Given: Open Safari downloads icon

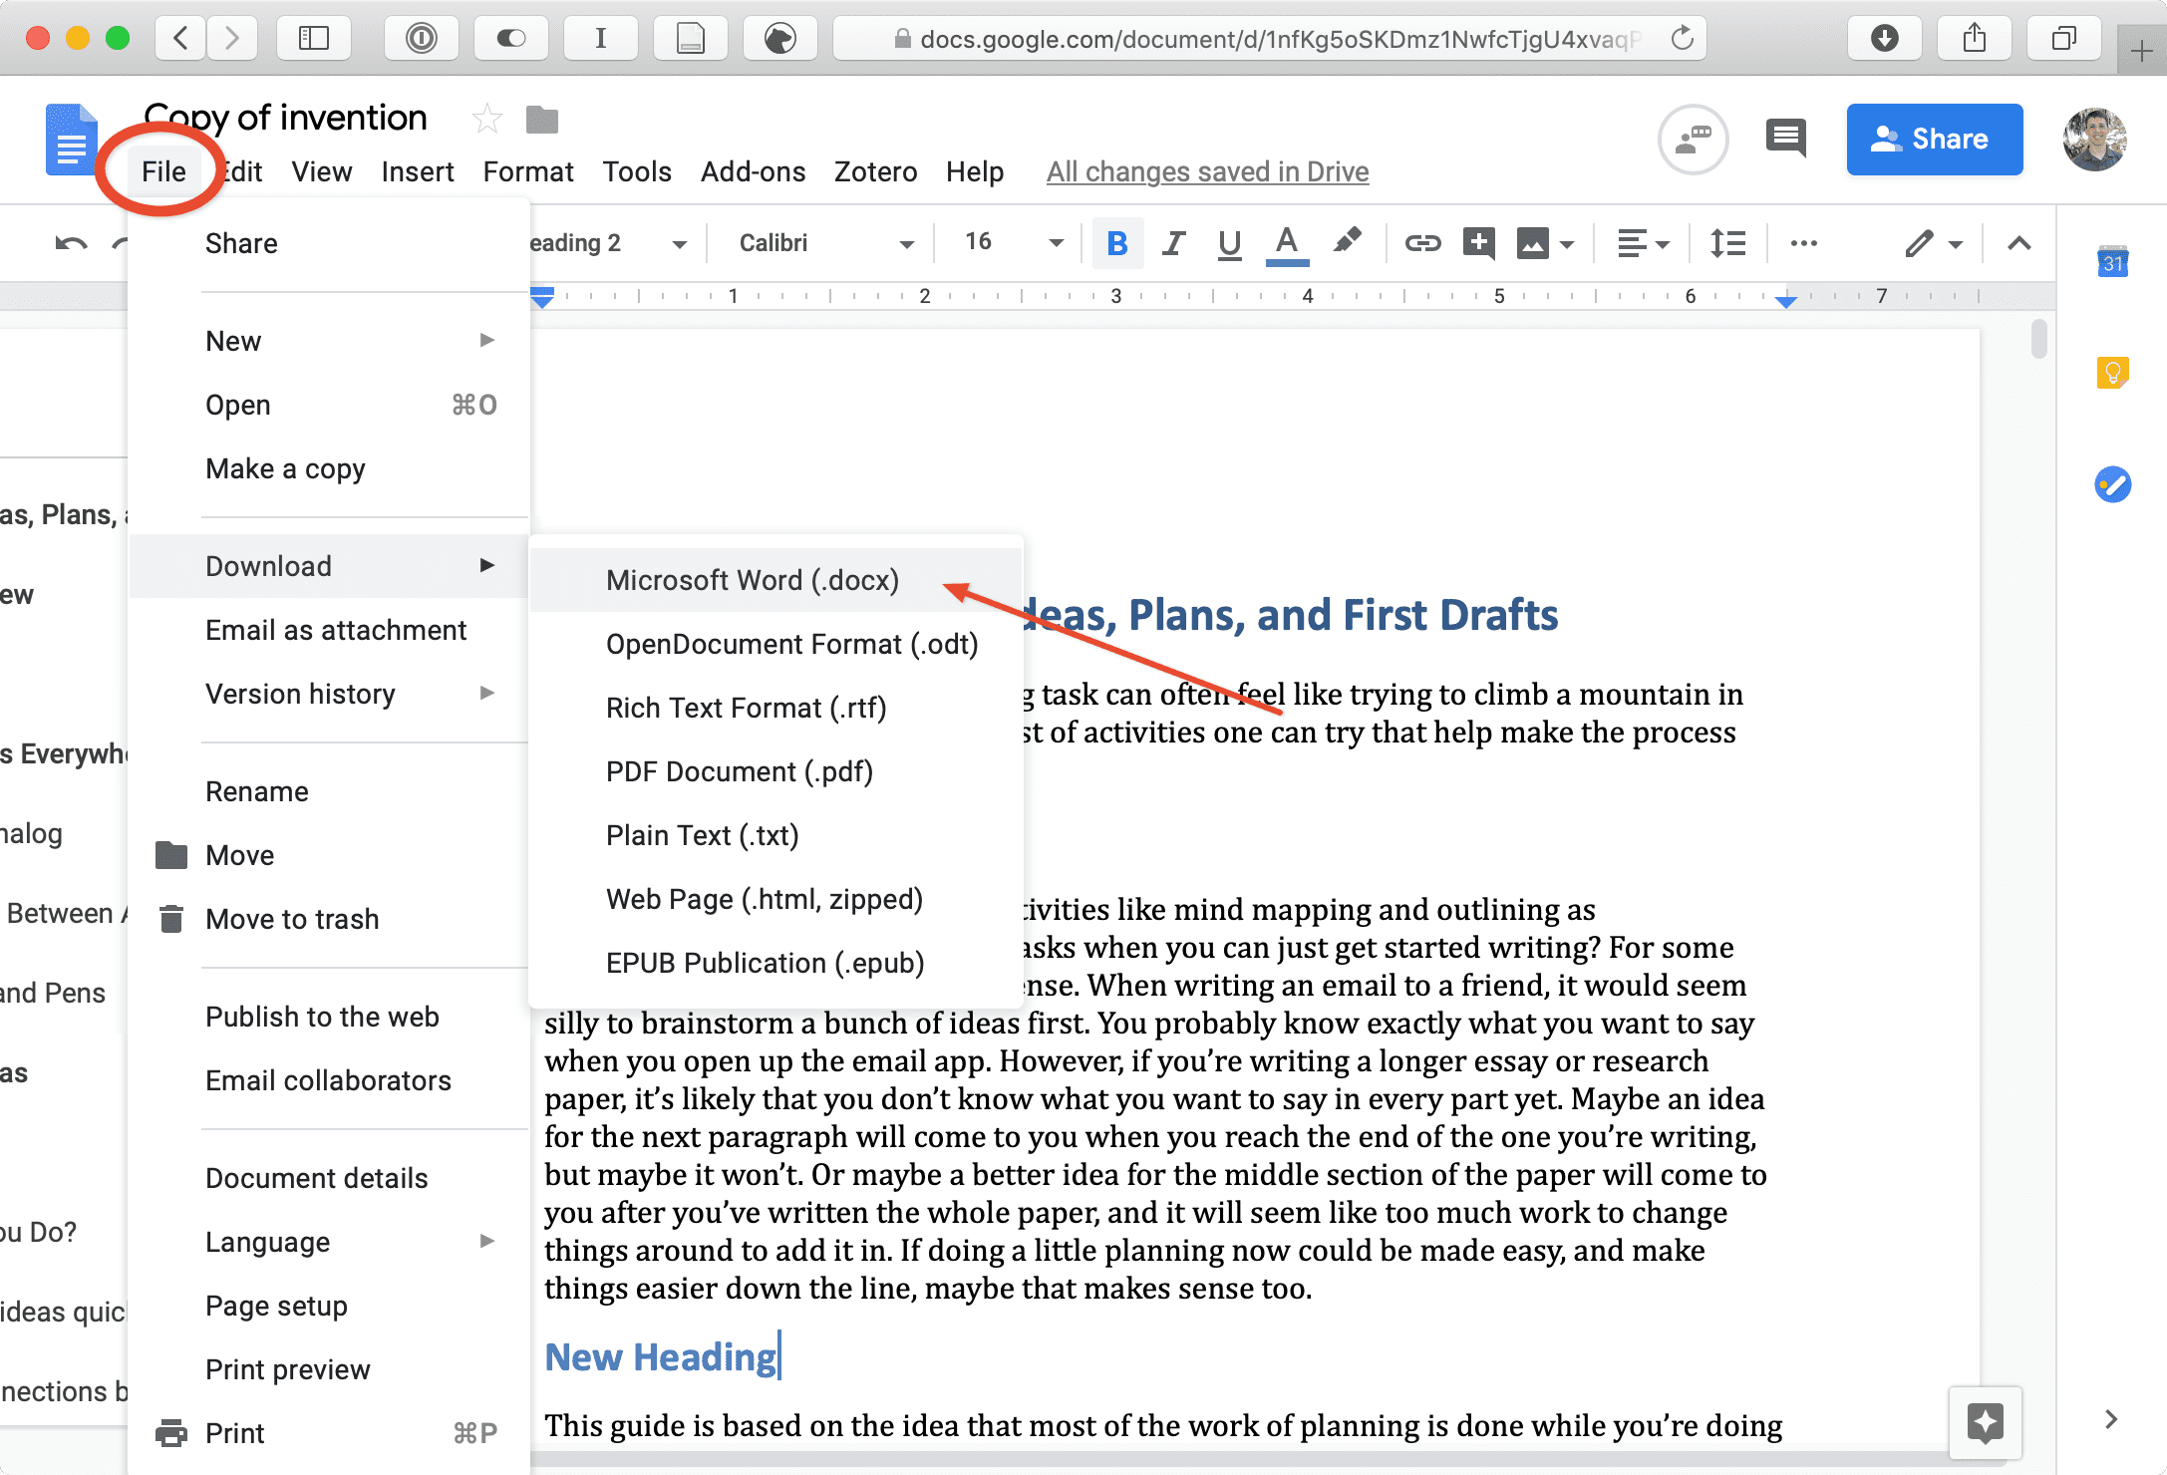Looking at the screenshot, I should 1884,39.
